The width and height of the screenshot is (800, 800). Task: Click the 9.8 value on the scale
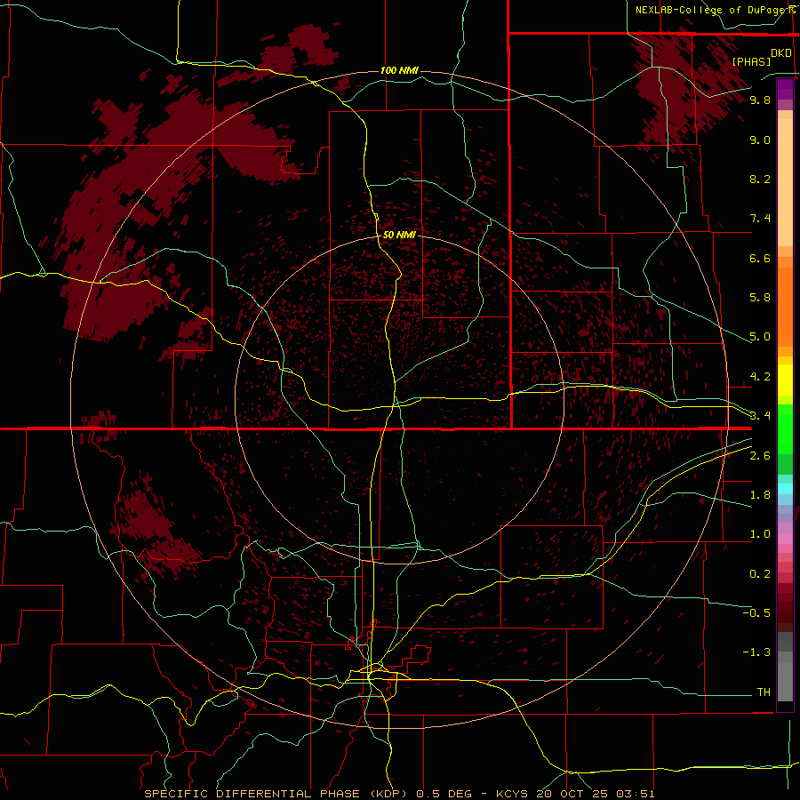760,100
